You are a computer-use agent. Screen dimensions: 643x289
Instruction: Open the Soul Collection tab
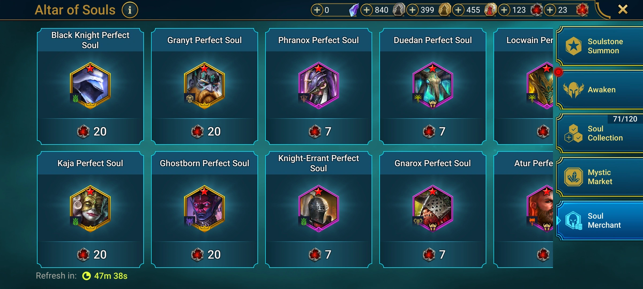[x=600, y=133]
